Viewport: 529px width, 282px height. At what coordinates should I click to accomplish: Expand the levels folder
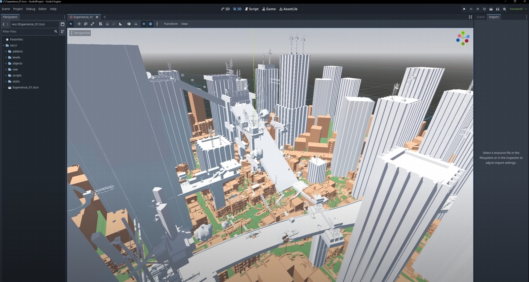pyautogui.click(x=6, y=57)
